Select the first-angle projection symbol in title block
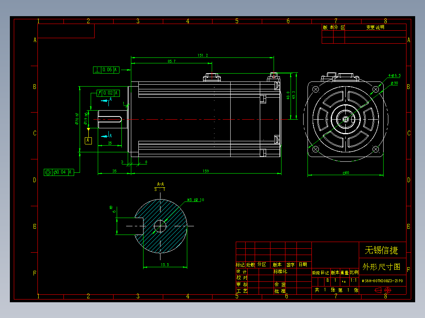This screenshot has width=425, height=318. [378, 290]
